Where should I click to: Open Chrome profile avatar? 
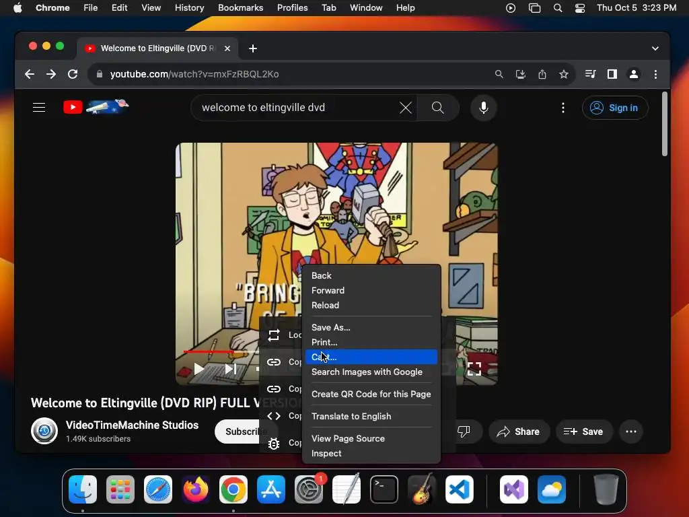[634, 74]
